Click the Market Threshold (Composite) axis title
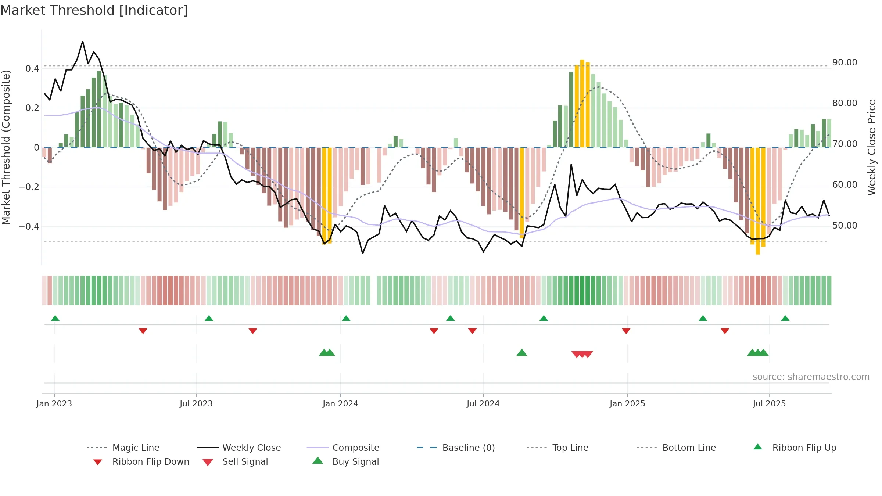The image size is (882, 496). pyautogui.click(x=6, y=147)
